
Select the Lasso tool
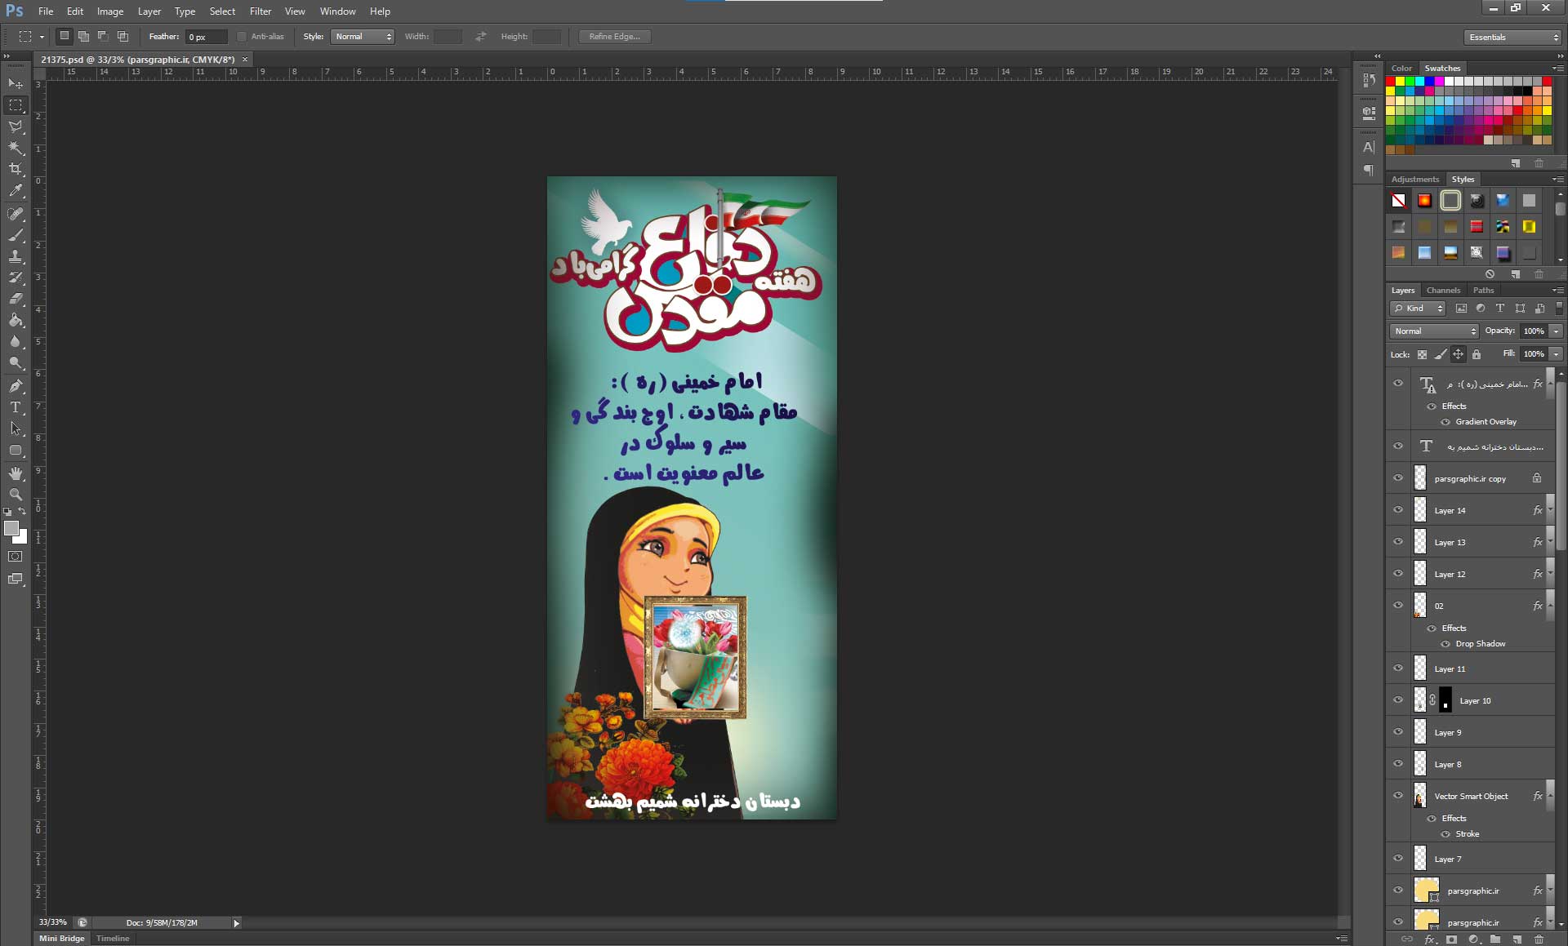tap(16, 127)
